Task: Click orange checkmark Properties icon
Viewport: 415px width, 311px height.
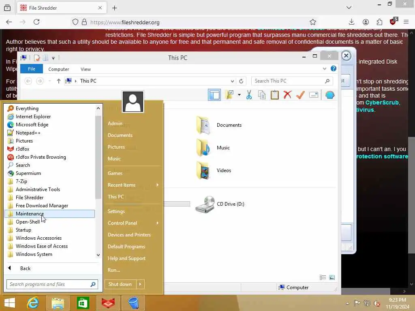Action: coord(300,95)
